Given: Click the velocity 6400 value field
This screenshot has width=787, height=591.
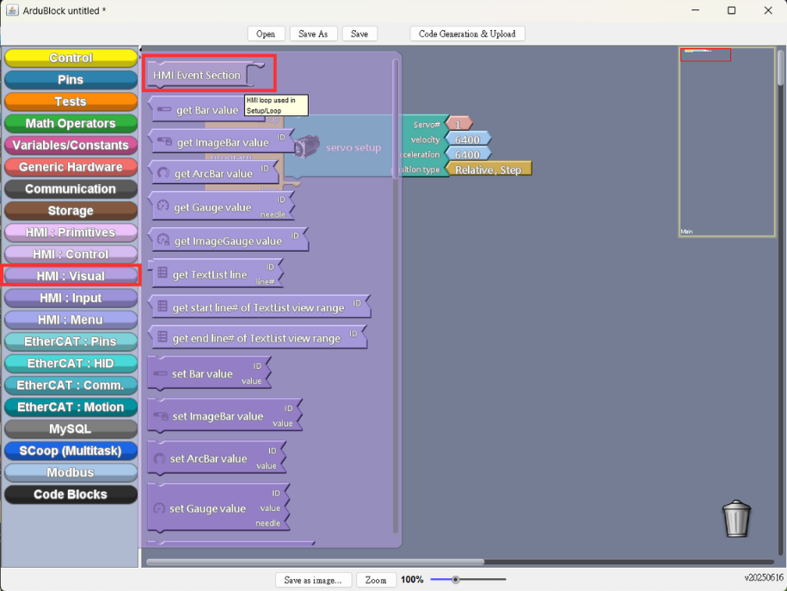Looking at the screenshot, I should click(x=467, y=139).
